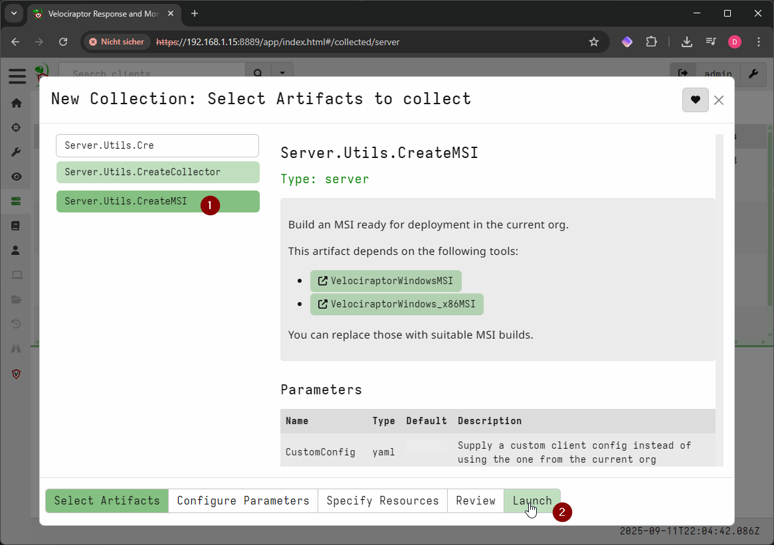This screenshot has height=545, width=774.
Task: Click the artifact description scrollbar
Action: (720, 300)
